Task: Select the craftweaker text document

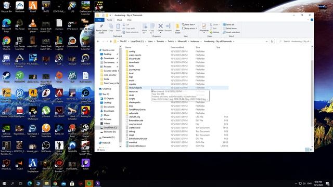Action: [x=135, y=128]
